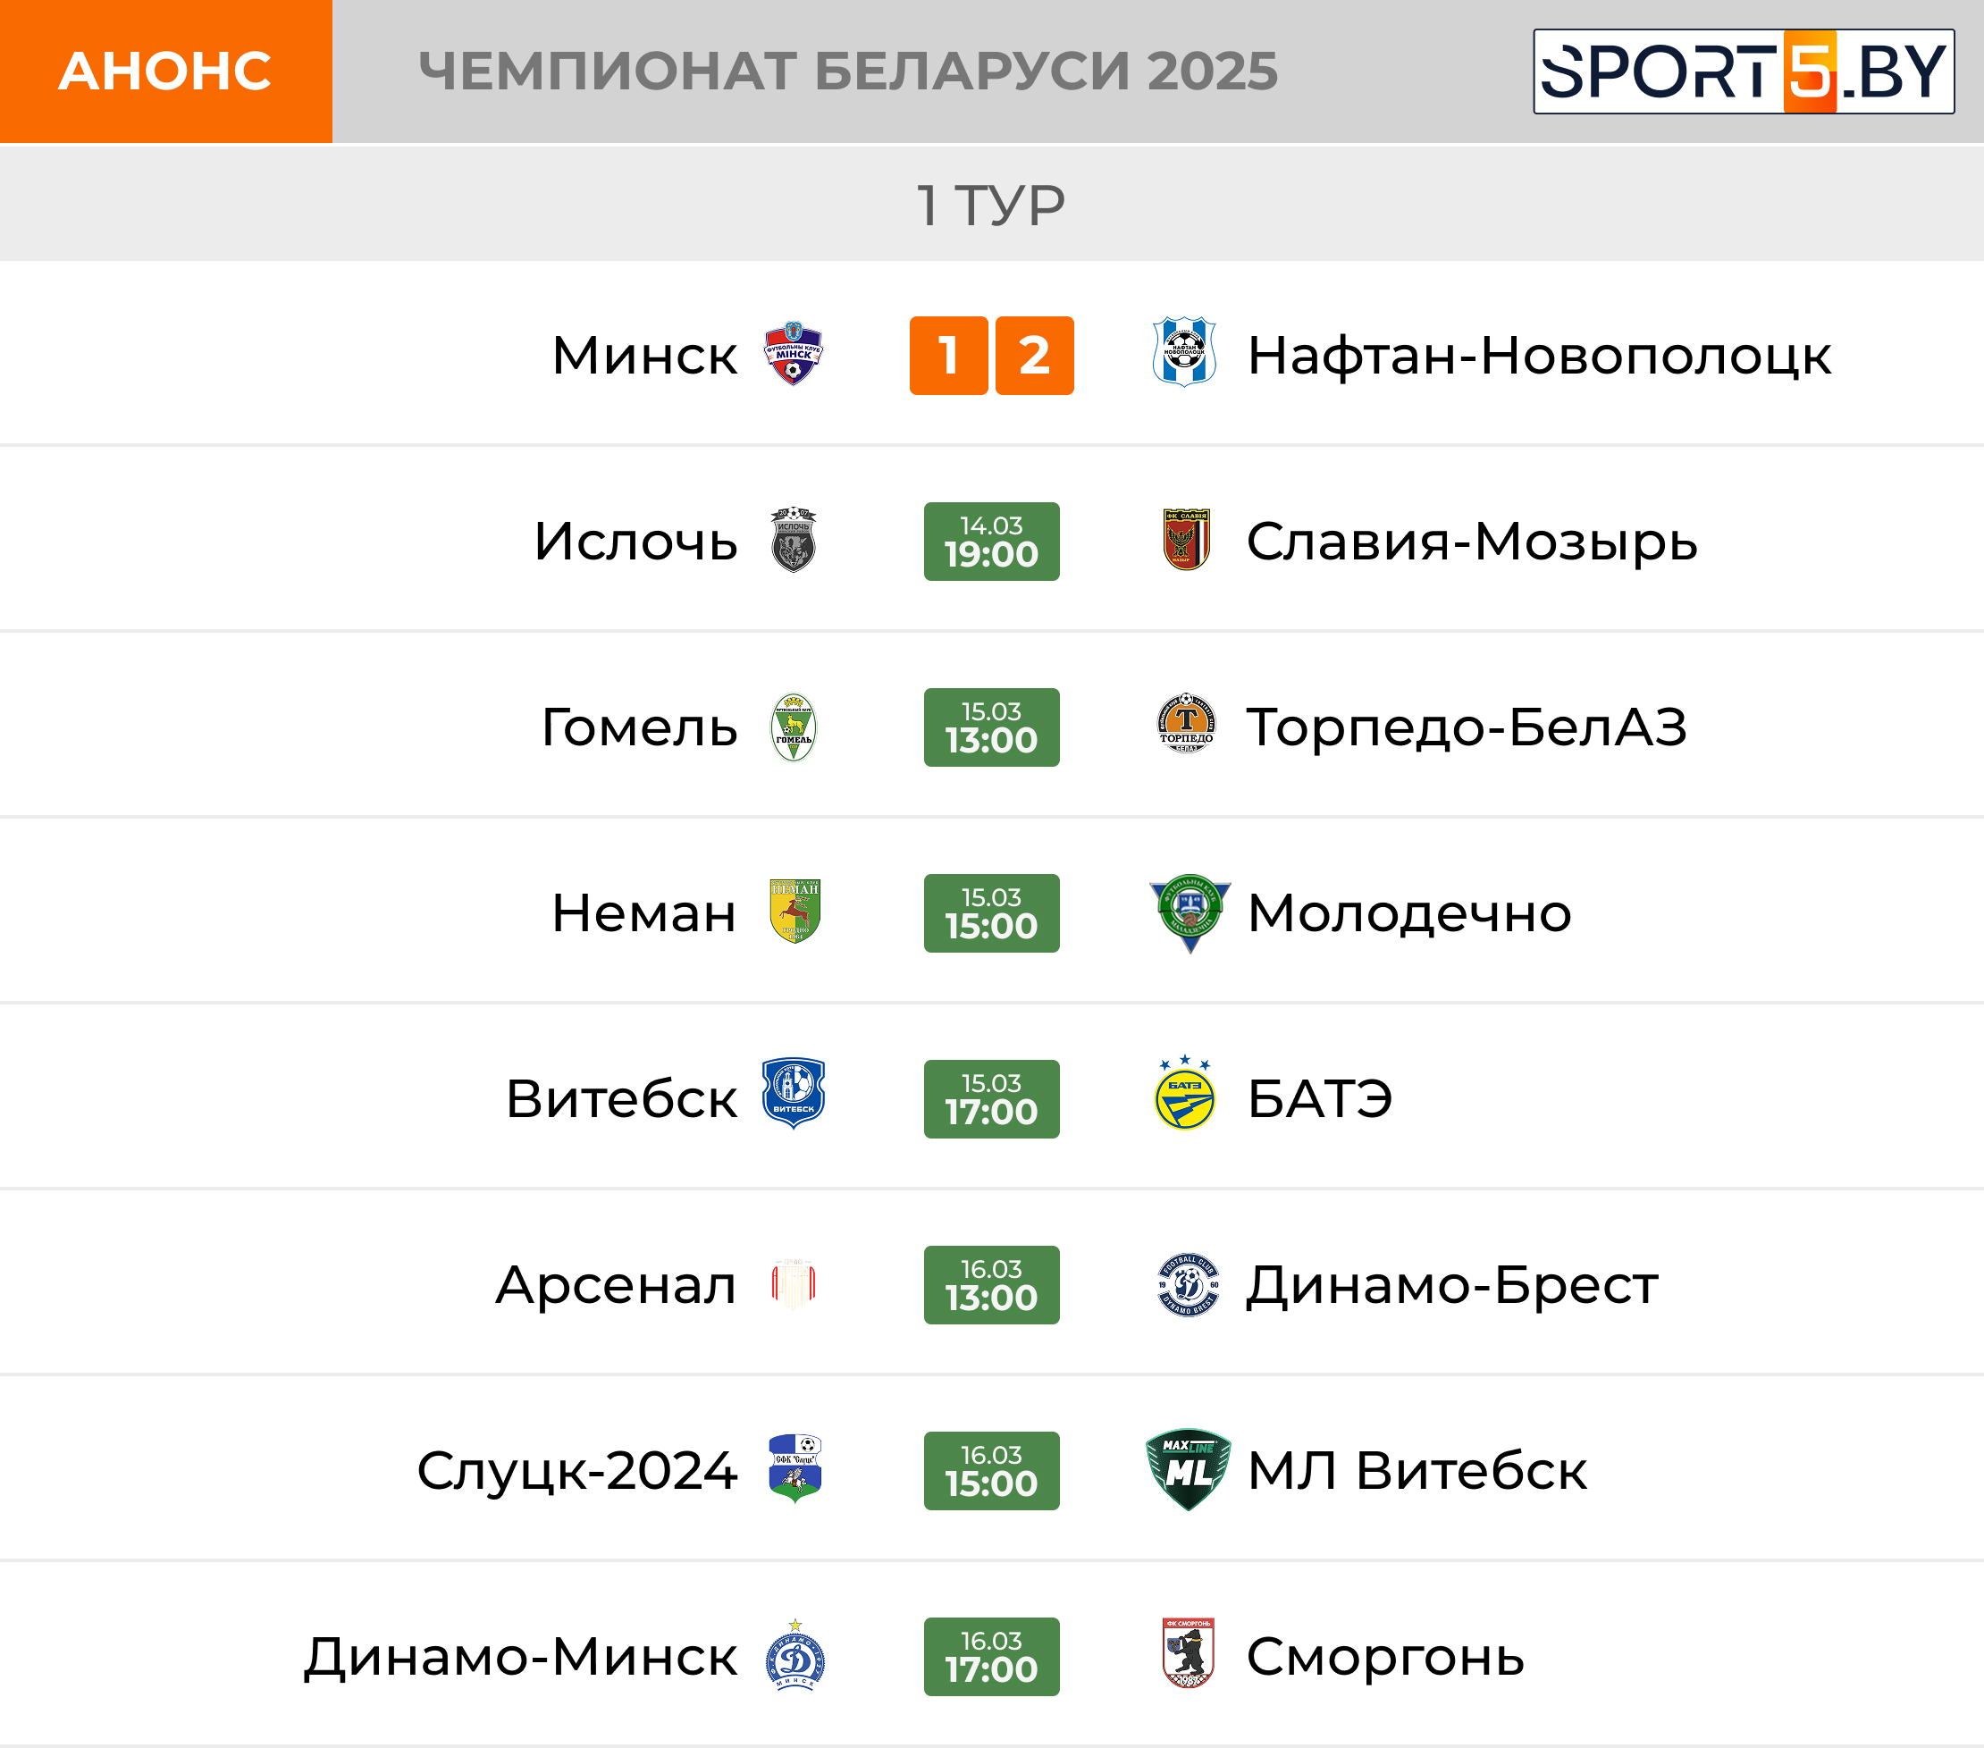
Task: Select the Neman Grodno shield emblem
Action: [x=795, y=912]
